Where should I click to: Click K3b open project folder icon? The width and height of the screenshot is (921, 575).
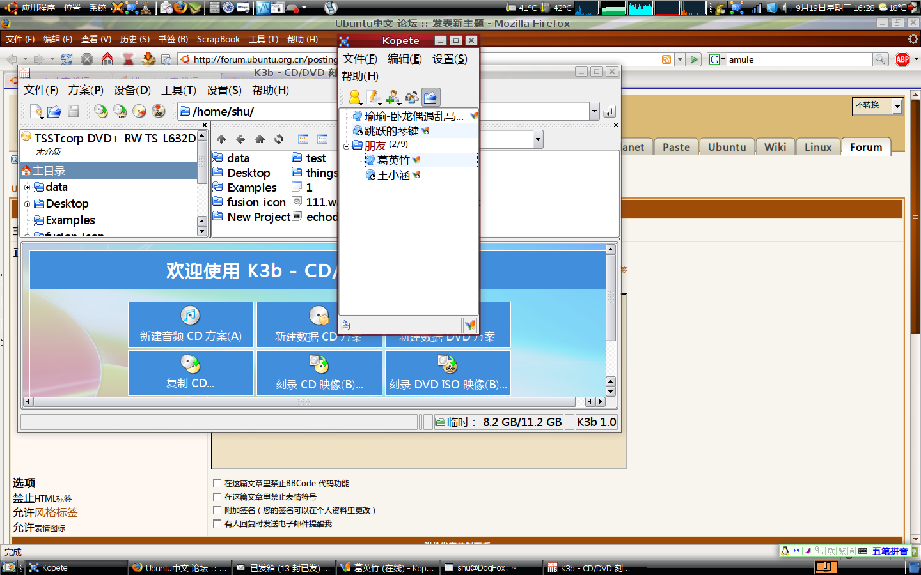(54, 111)
